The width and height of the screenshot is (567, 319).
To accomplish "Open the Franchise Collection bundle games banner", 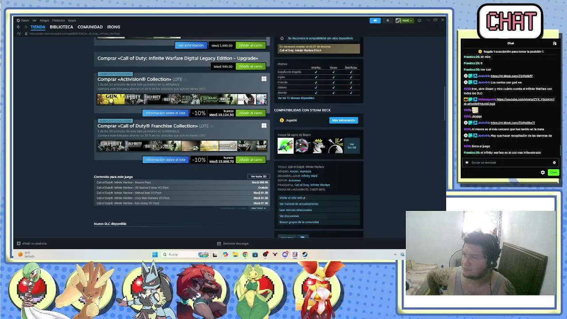I will tap(182, 146).
